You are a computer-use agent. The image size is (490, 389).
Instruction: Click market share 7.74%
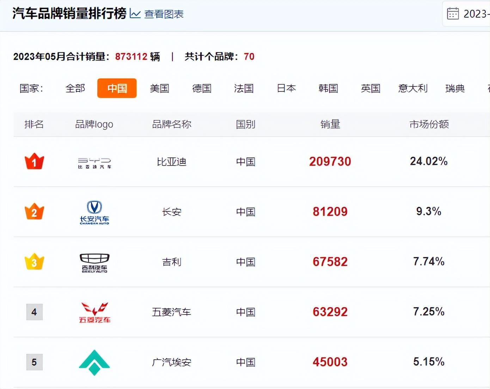(429, 262)
